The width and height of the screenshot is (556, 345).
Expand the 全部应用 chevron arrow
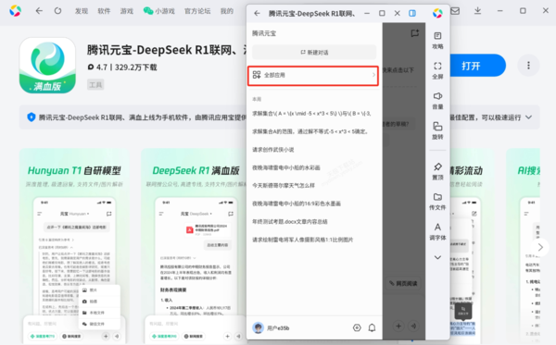[373, 75]
